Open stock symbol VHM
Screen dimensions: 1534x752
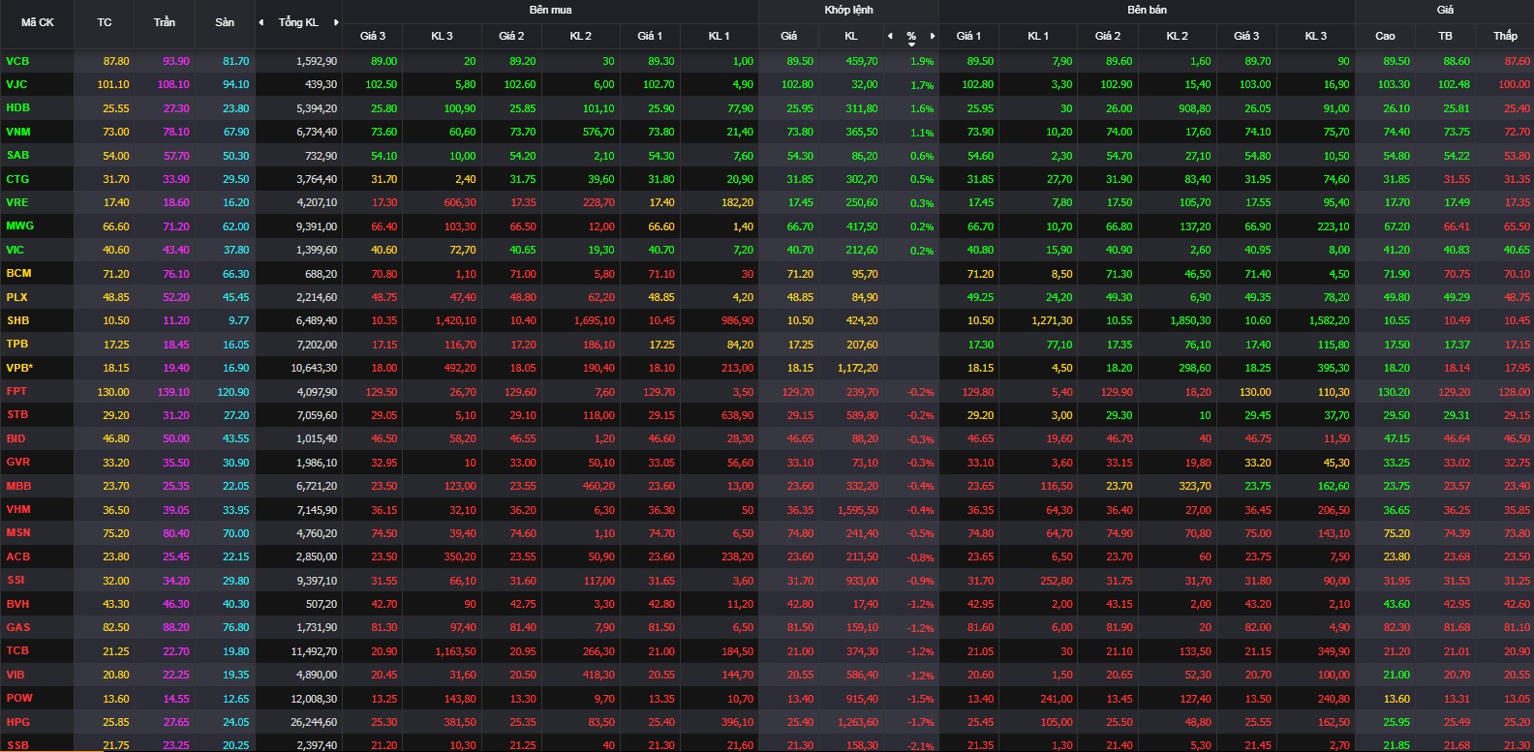click(x=18, y=509)
